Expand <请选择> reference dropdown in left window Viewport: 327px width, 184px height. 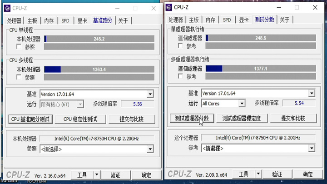150,149
